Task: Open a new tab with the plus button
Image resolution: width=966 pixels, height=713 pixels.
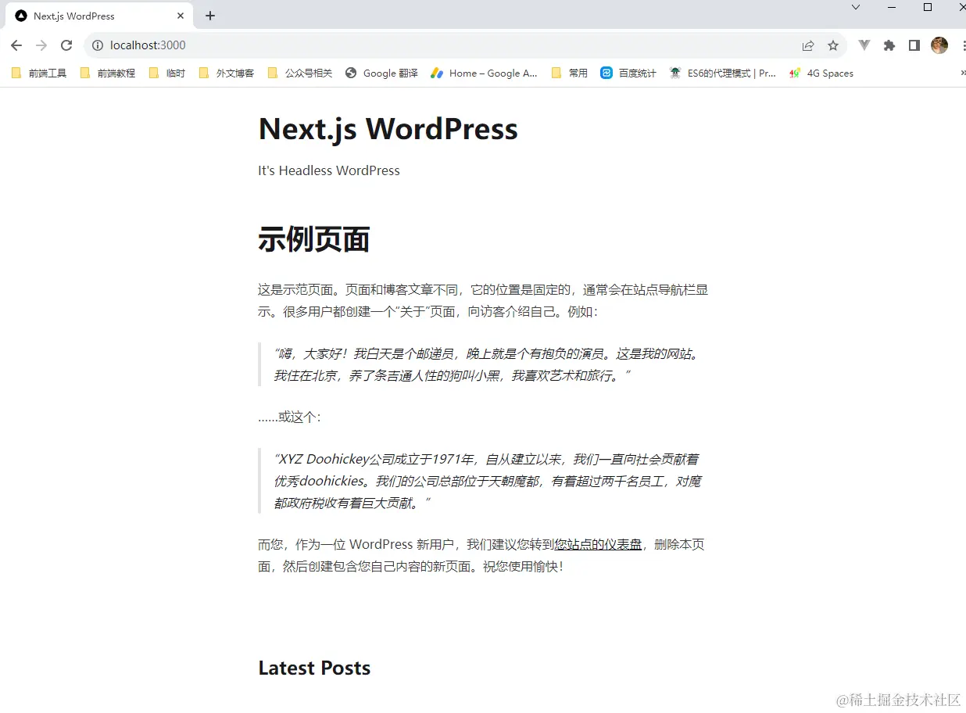Action: point(209,16)
